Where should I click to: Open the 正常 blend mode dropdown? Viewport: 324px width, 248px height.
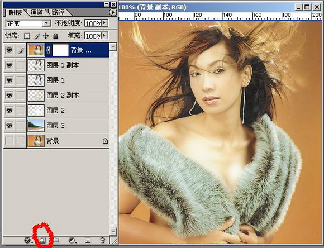pos(28,23)
